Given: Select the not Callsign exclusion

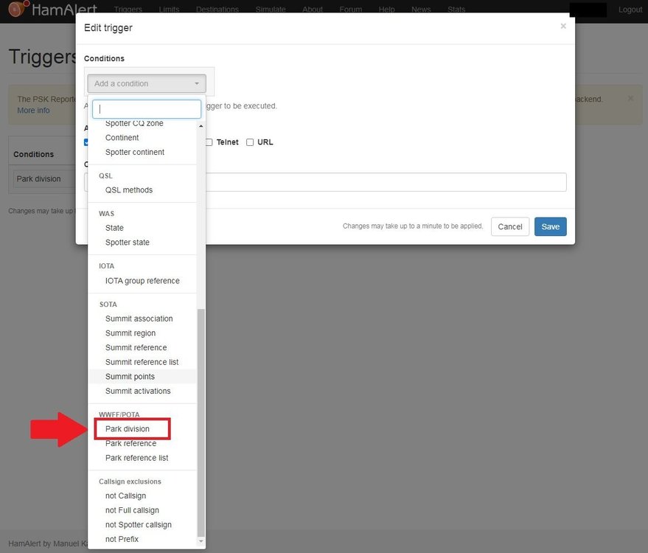Looking at the screenshot, I should (x=125, y=496).
